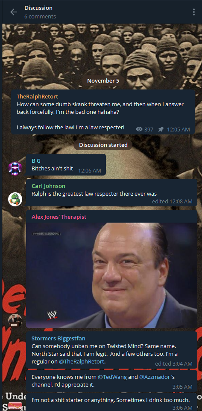Click the TheRalphRetort sender name
The width and height of the screenshot is (202, 411).
point(38,96)
